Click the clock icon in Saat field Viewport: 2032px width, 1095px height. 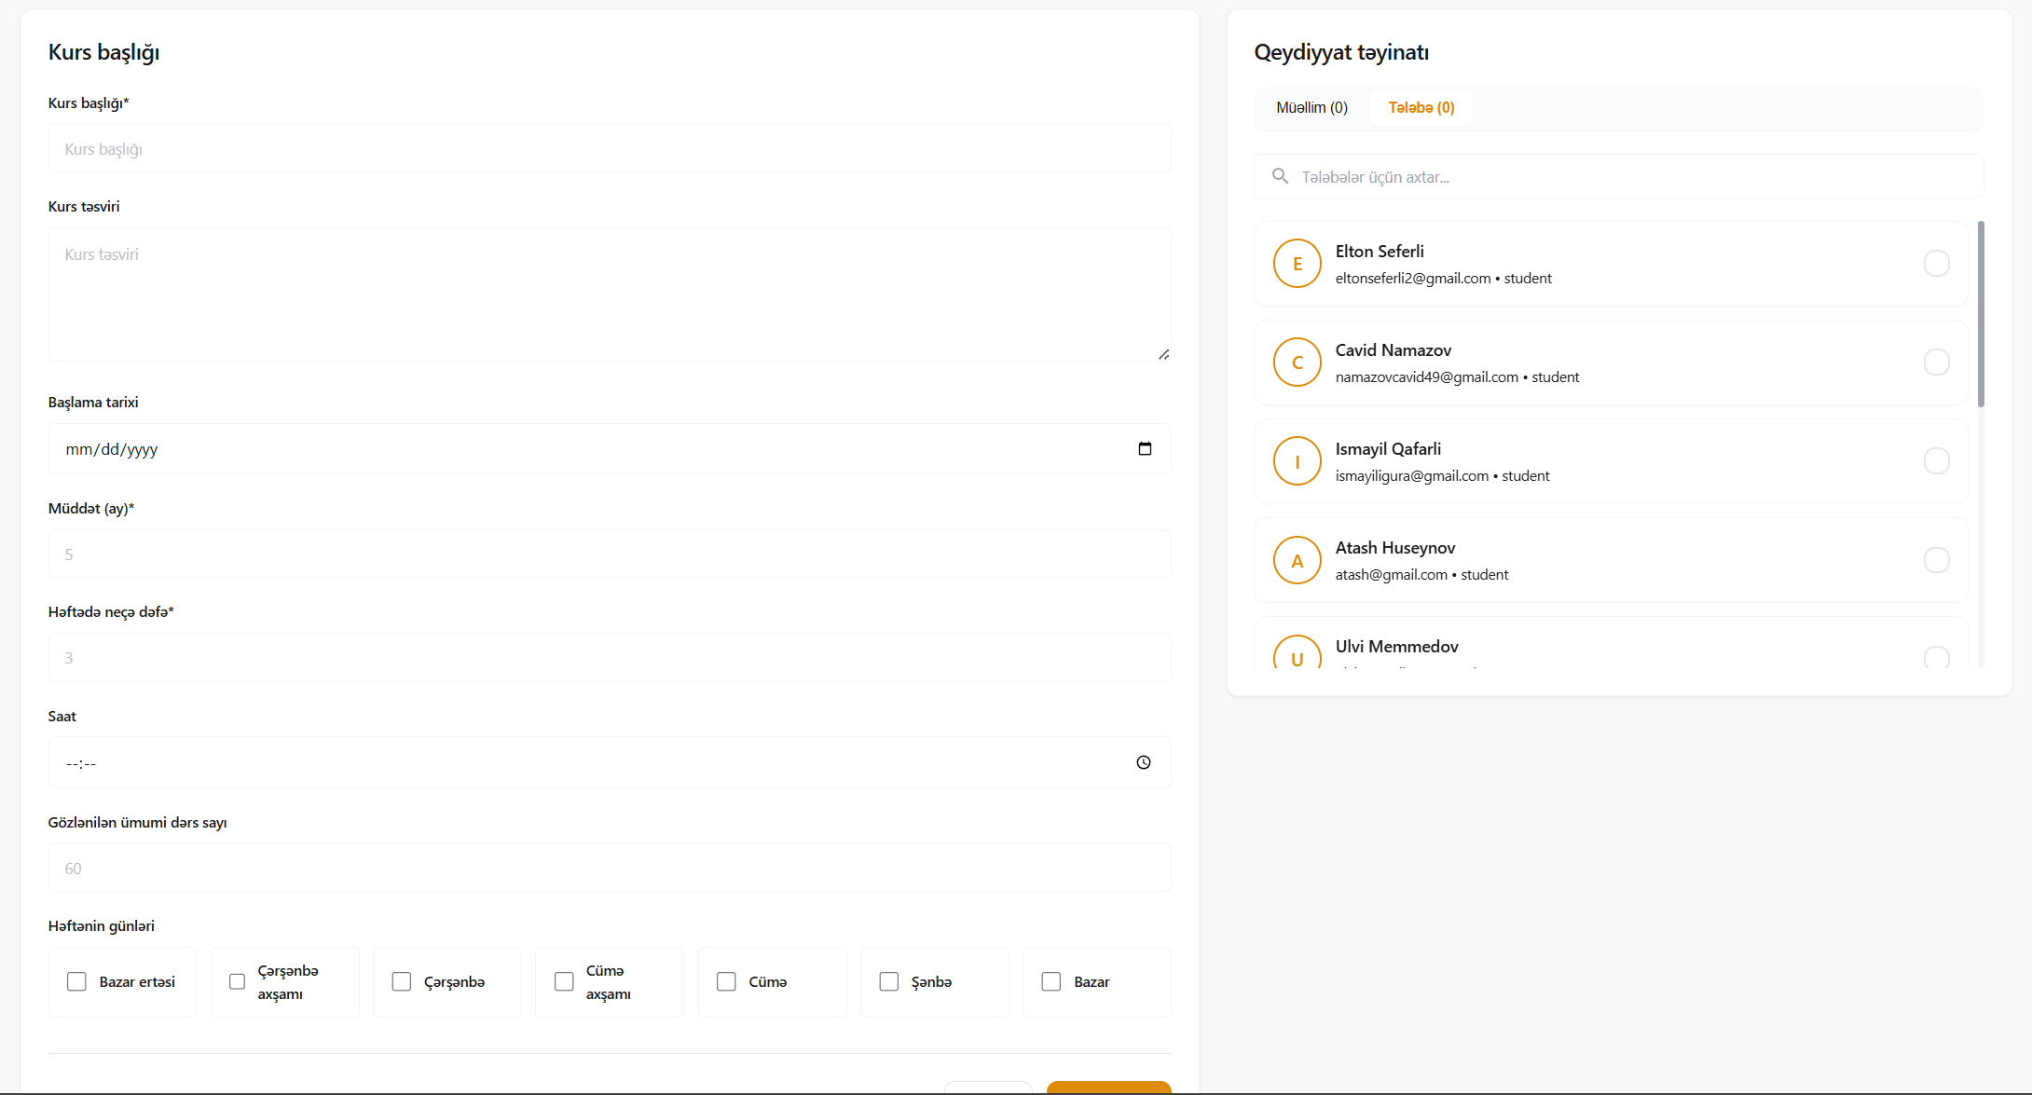click(1144, 762)
